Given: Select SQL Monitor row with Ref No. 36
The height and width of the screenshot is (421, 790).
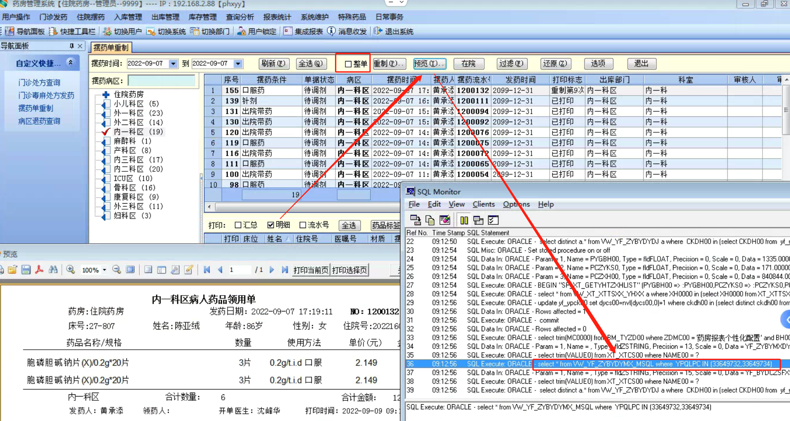Looking at the screenshot, I should click(x=598, y=364).
